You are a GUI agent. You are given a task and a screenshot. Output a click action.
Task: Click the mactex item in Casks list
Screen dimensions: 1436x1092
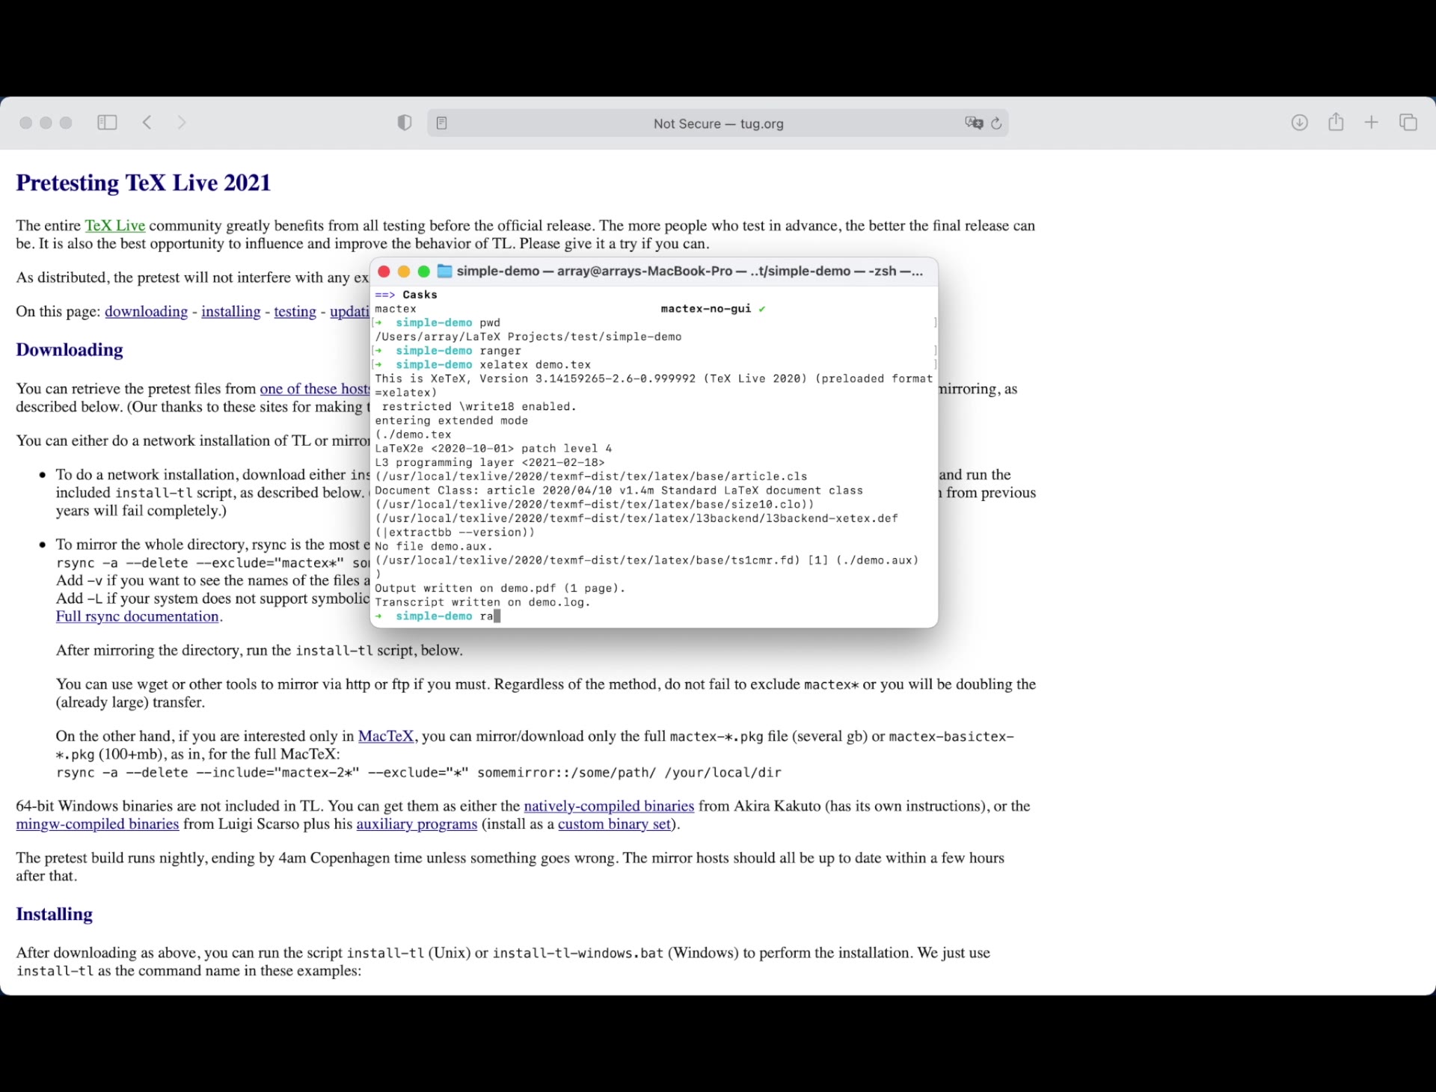click(395, 307)
